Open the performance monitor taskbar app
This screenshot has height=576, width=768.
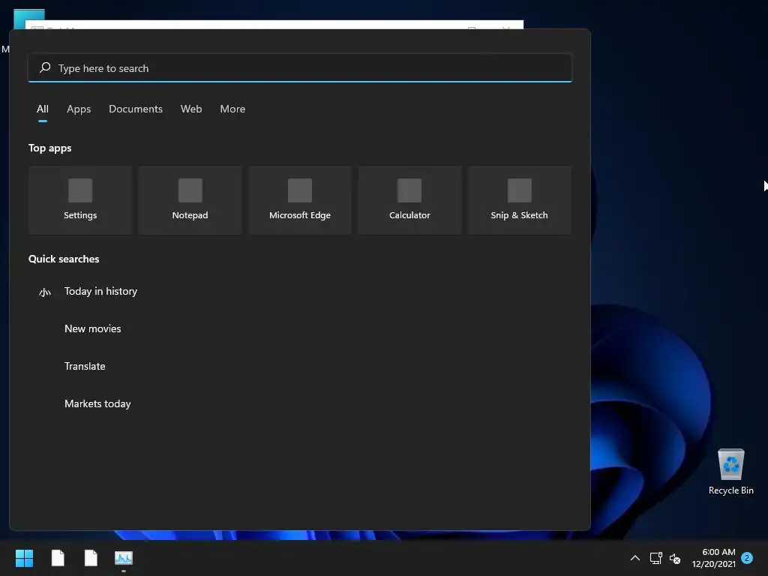tap(124, 558)
